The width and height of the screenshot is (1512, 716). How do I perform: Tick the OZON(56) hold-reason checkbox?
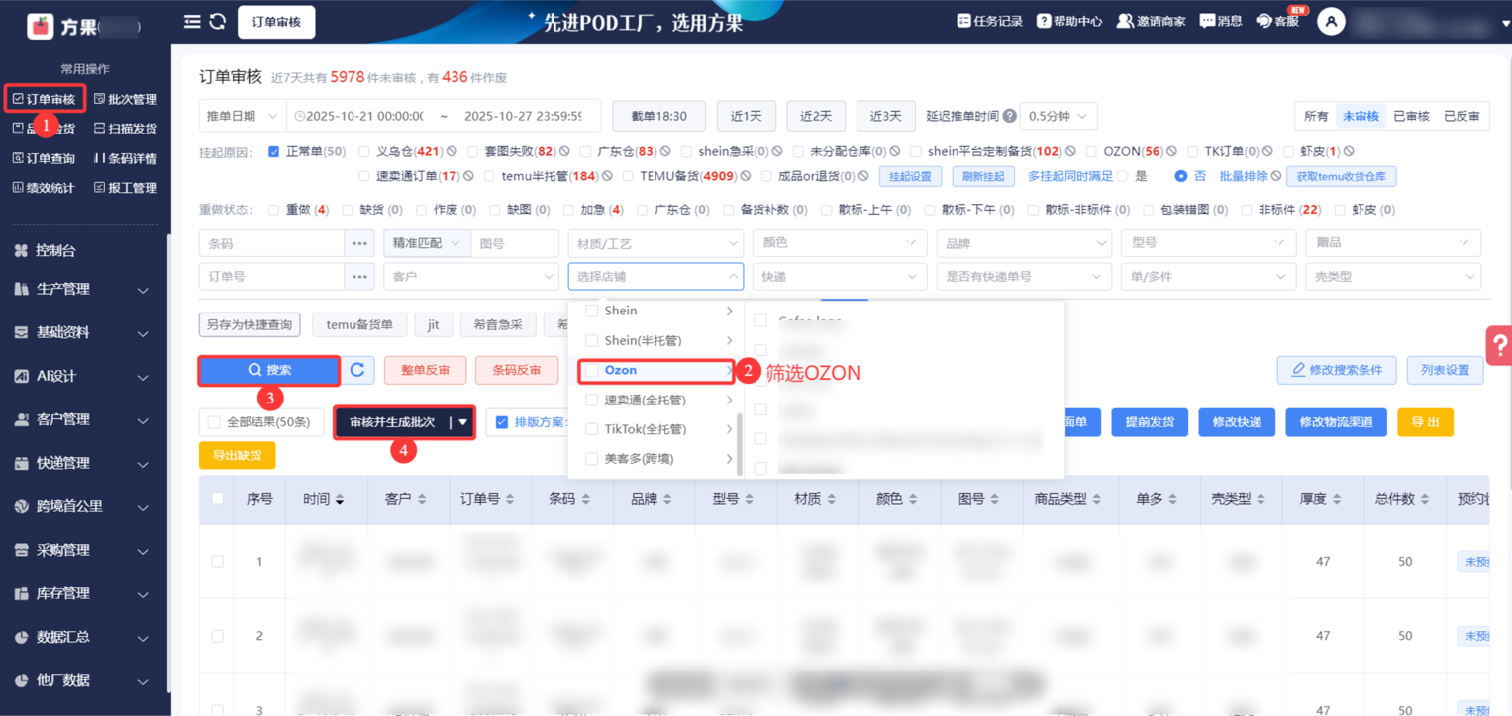click(x=1091, y=152)
